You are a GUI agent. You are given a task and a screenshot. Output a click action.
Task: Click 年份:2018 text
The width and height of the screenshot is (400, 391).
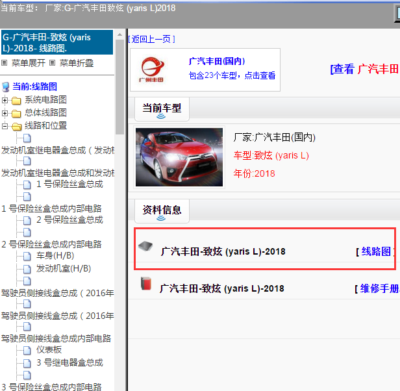[x=254, y=173]
